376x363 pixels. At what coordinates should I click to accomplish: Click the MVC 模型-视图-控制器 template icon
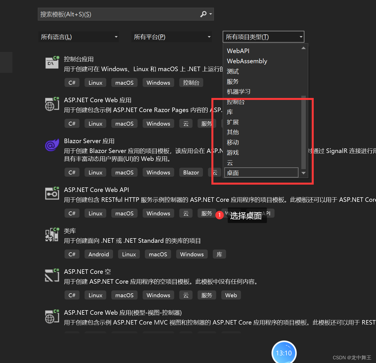[52, 316]
